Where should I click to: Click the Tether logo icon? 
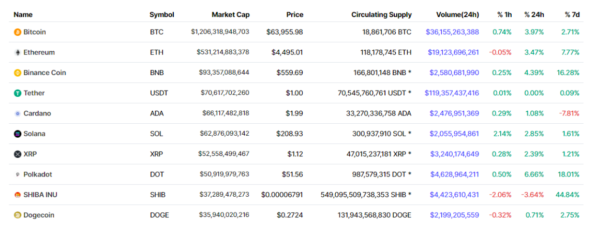[18, 93]
